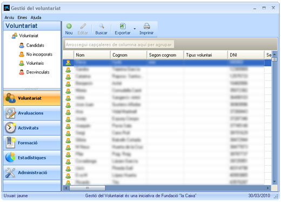Select Voluntariat root tree node
The image size is (281, 202).
pos(29,36)
